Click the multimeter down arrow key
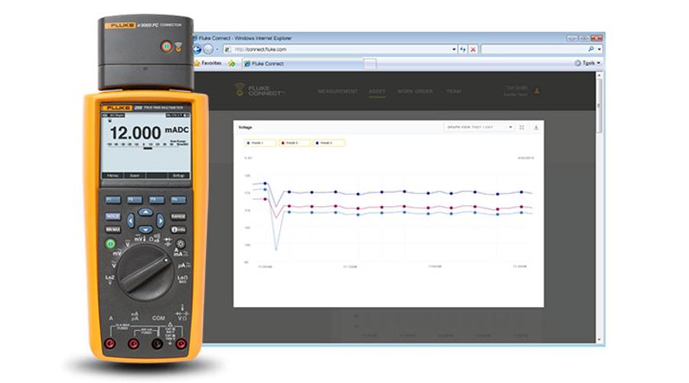The height and width of the screenshot is (383, 689). pyautogui.click(x=145, y=229)
